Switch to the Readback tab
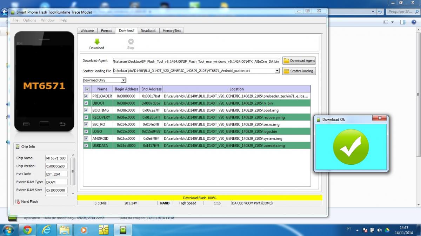The height and width of the screenshot is (236, 421). click(x=148, y=31)
